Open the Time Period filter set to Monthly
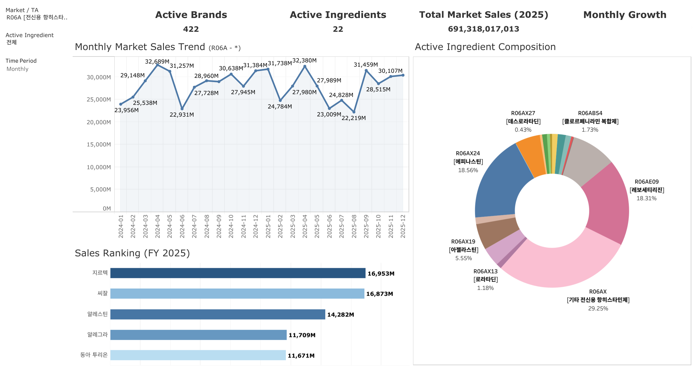This screenshot has width=697, height=371. coord(17,69)
